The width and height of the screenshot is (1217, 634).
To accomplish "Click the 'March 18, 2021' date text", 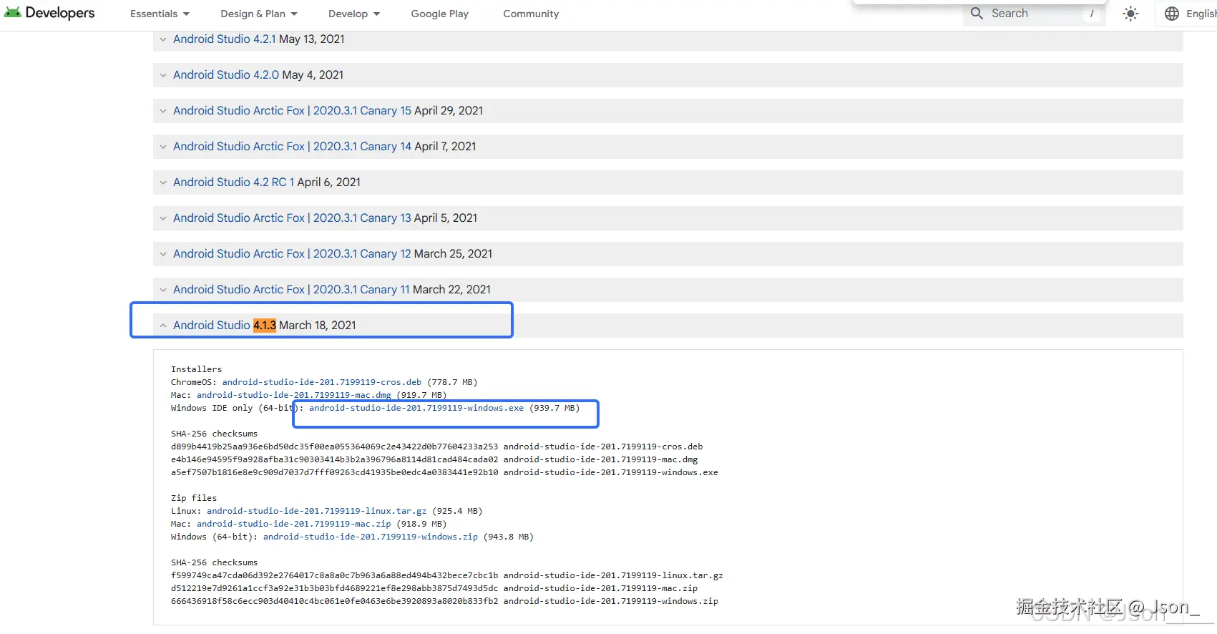I will (318, 325).
